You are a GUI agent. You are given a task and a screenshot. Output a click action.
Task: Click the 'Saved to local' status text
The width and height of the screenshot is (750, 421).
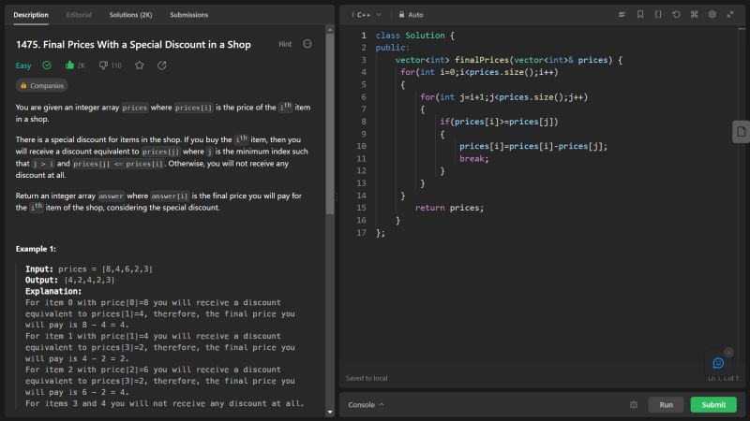point(367,378)
